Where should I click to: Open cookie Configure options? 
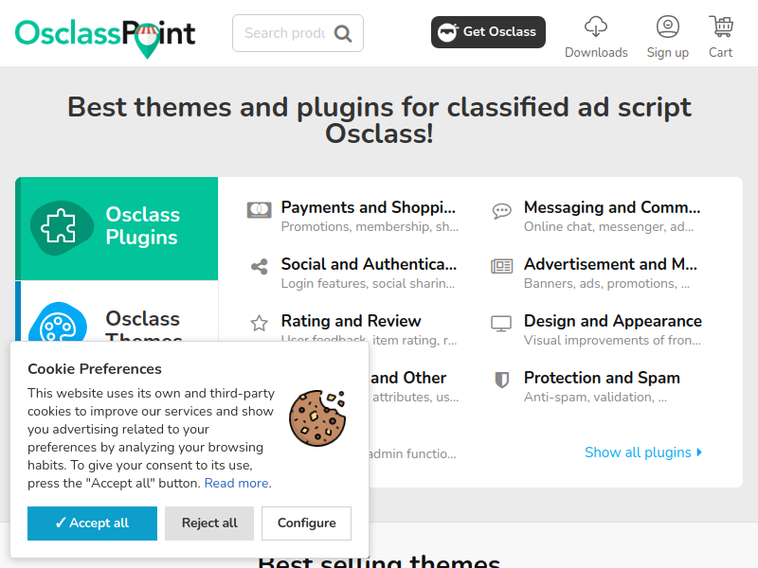click(x=306, y=524)
